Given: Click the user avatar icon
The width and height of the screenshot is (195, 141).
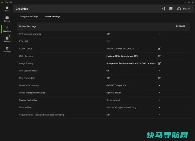Looking at the screenshot, I should tap(179, 9).
